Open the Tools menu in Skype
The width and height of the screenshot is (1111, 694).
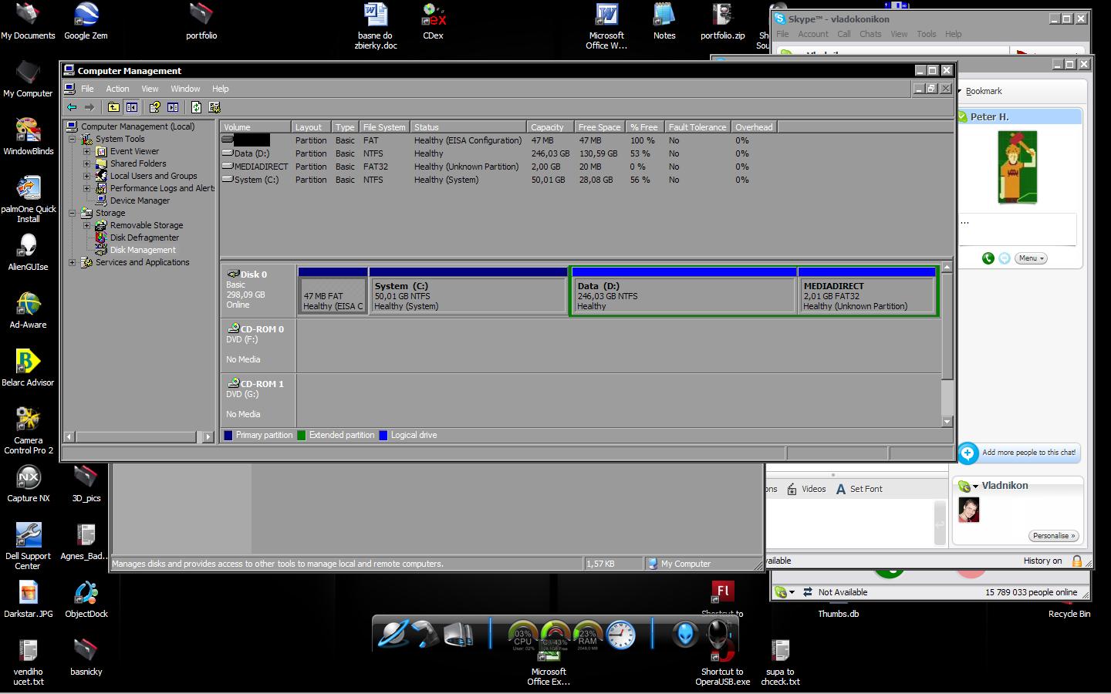926,34
